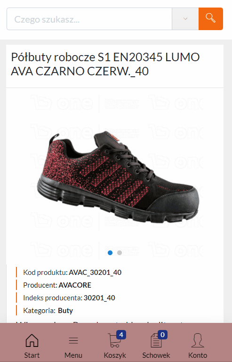
Task: Open the search category dropdown arrow
Action: tap(185, 19)
